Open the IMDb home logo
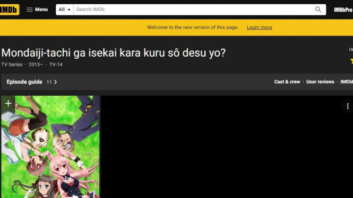 pos(10,10)
